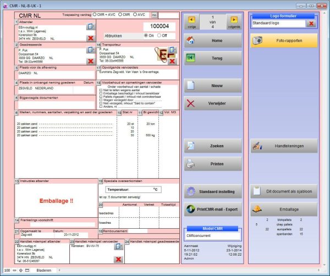Open address book icon for Transporteur

(172, 50)
